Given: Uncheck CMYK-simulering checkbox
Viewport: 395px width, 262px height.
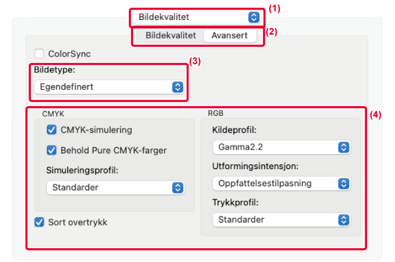Looking at the screenshot, I should [x=52, y=129].
